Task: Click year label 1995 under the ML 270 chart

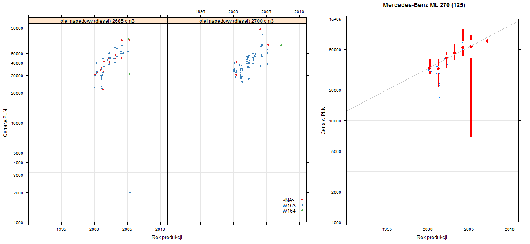Action: (387, 230)
